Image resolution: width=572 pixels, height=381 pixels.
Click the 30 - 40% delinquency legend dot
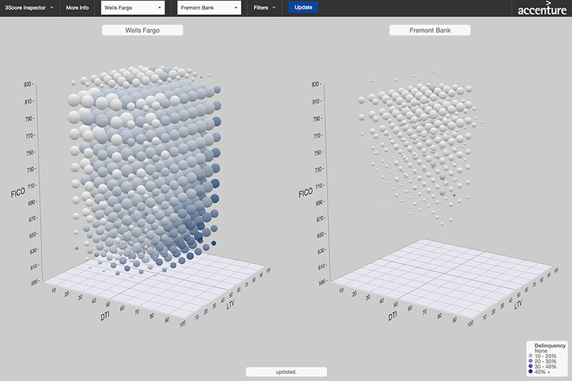(x=531, y=367)
